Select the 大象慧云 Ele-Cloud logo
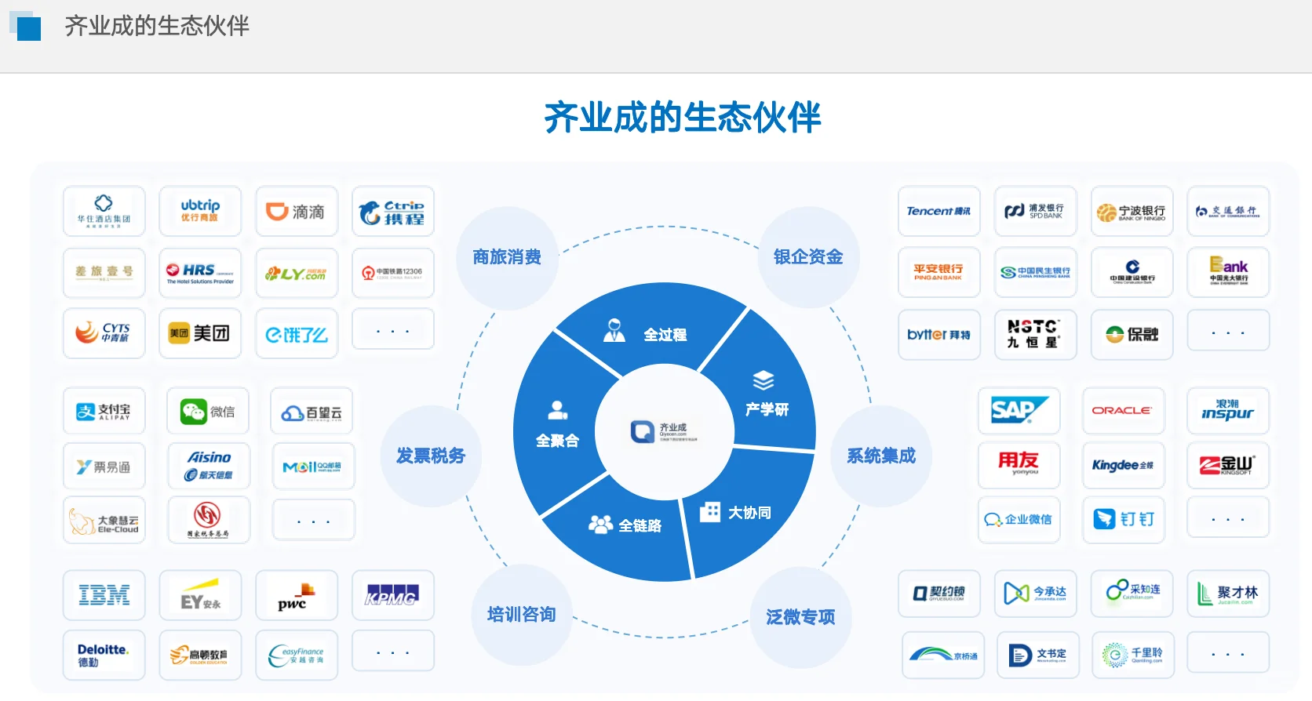Viewport: 1312px width, 701px height. click(x=104, y=520)
